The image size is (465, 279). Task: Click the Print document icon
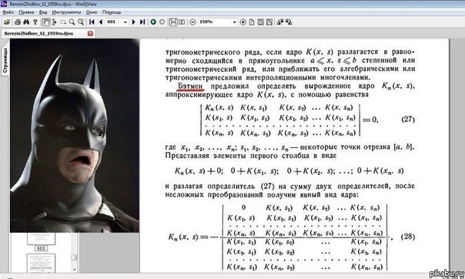point(18,22)
